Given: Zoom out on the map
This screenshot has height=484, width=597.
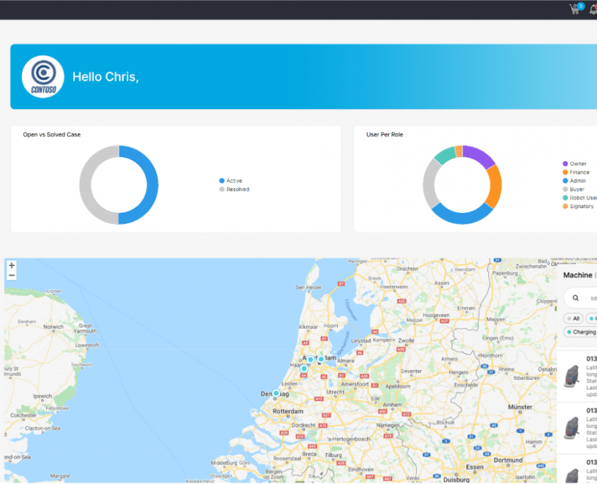Looking at the screenshot, I should 12,276.
